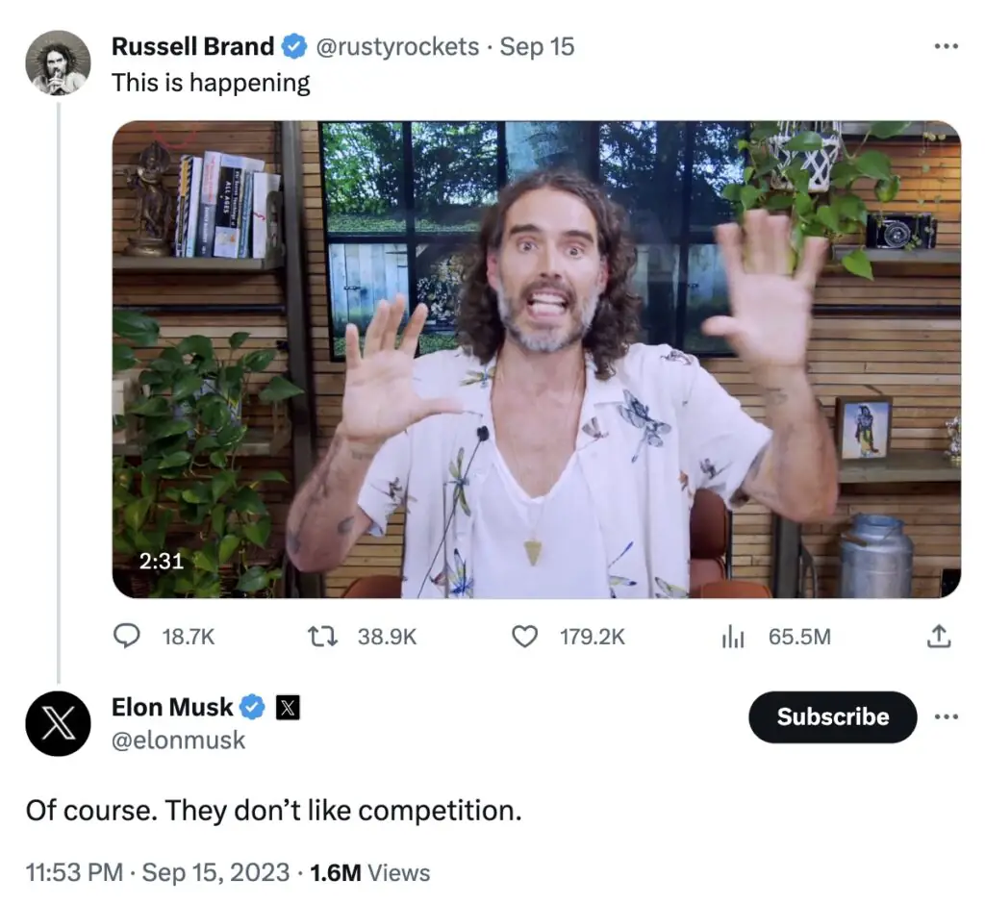Click the Russell Brand display name
Viewport: 985px width, 904px height.
(192, 46)
